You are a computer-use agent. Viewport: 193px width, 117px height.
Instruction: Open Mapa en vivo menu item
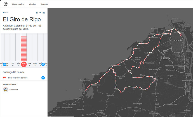18,4
